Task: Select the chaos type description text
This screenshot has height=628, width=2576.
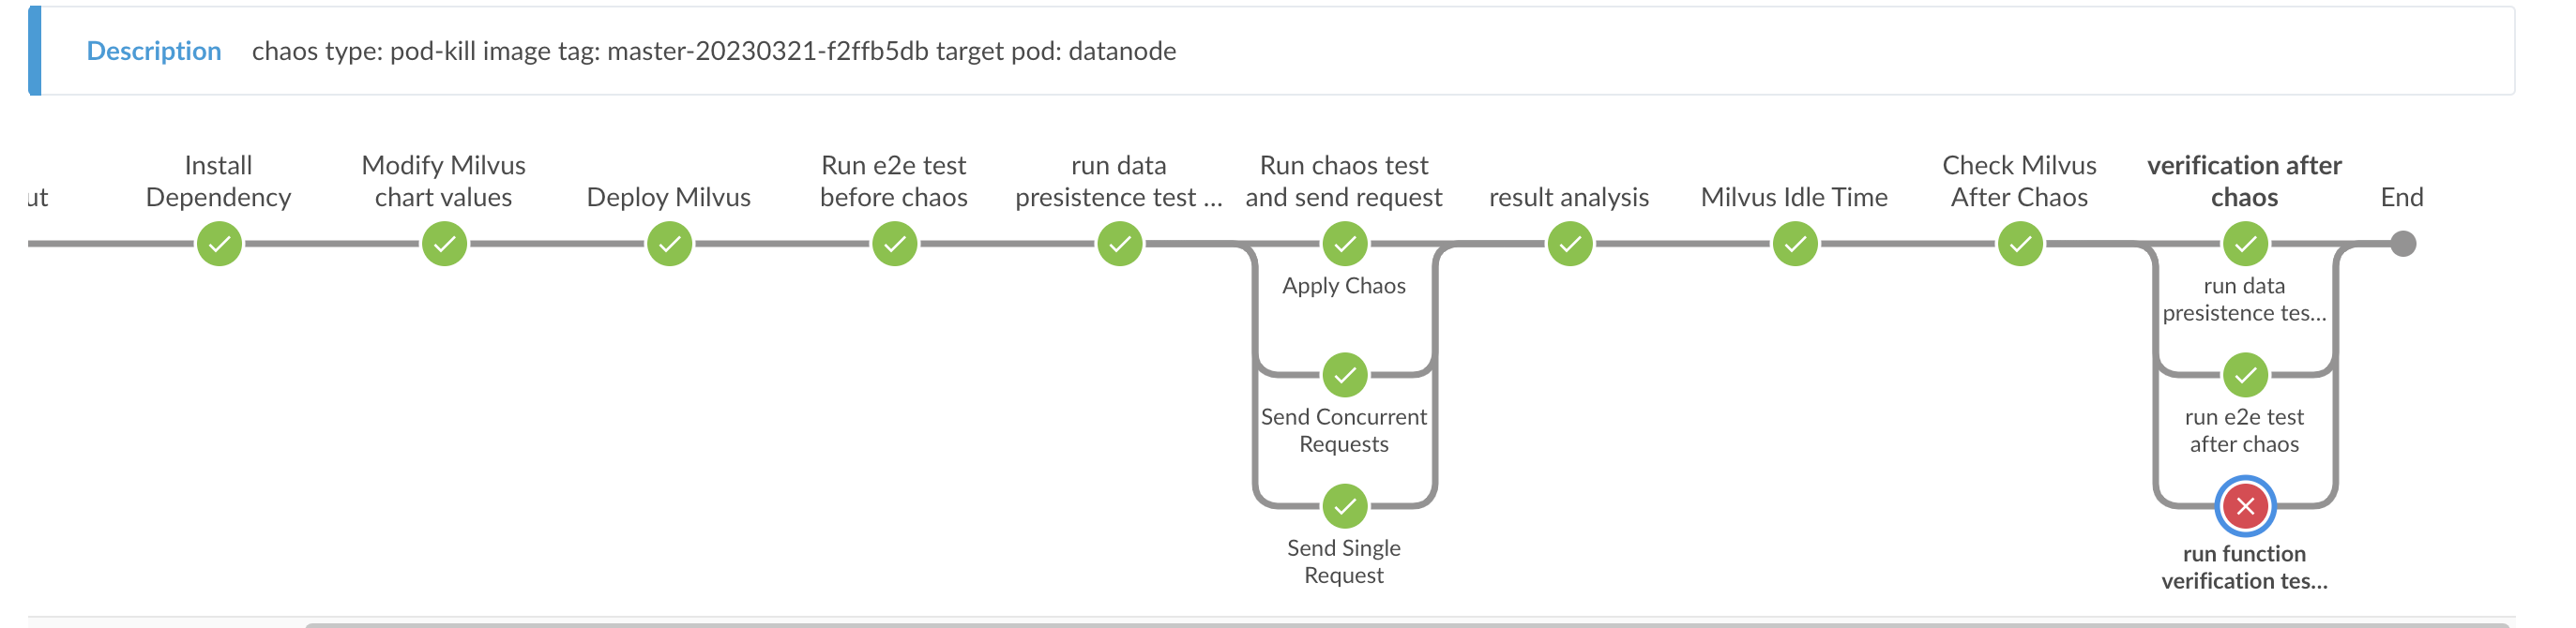Action: (x=715, y=52)
